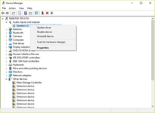Click the Human Interface Devices icon
The height and width of the screenshot is (113, 155).
pyautogui.click(x=10, y=54)
